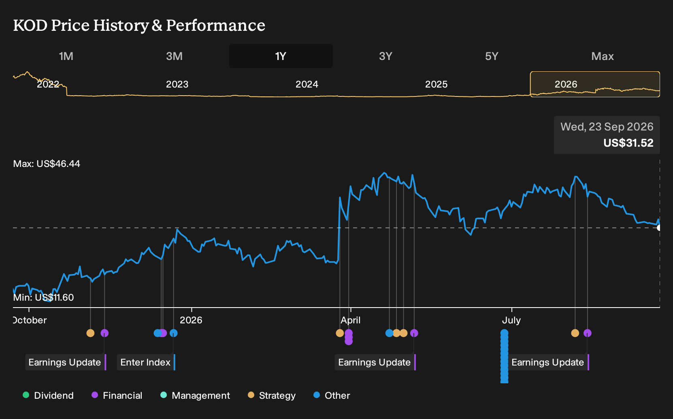Viewport: 673px width, 419px height.
Task: Jump to 2022 in the overview chart
Action: [48, 84]
